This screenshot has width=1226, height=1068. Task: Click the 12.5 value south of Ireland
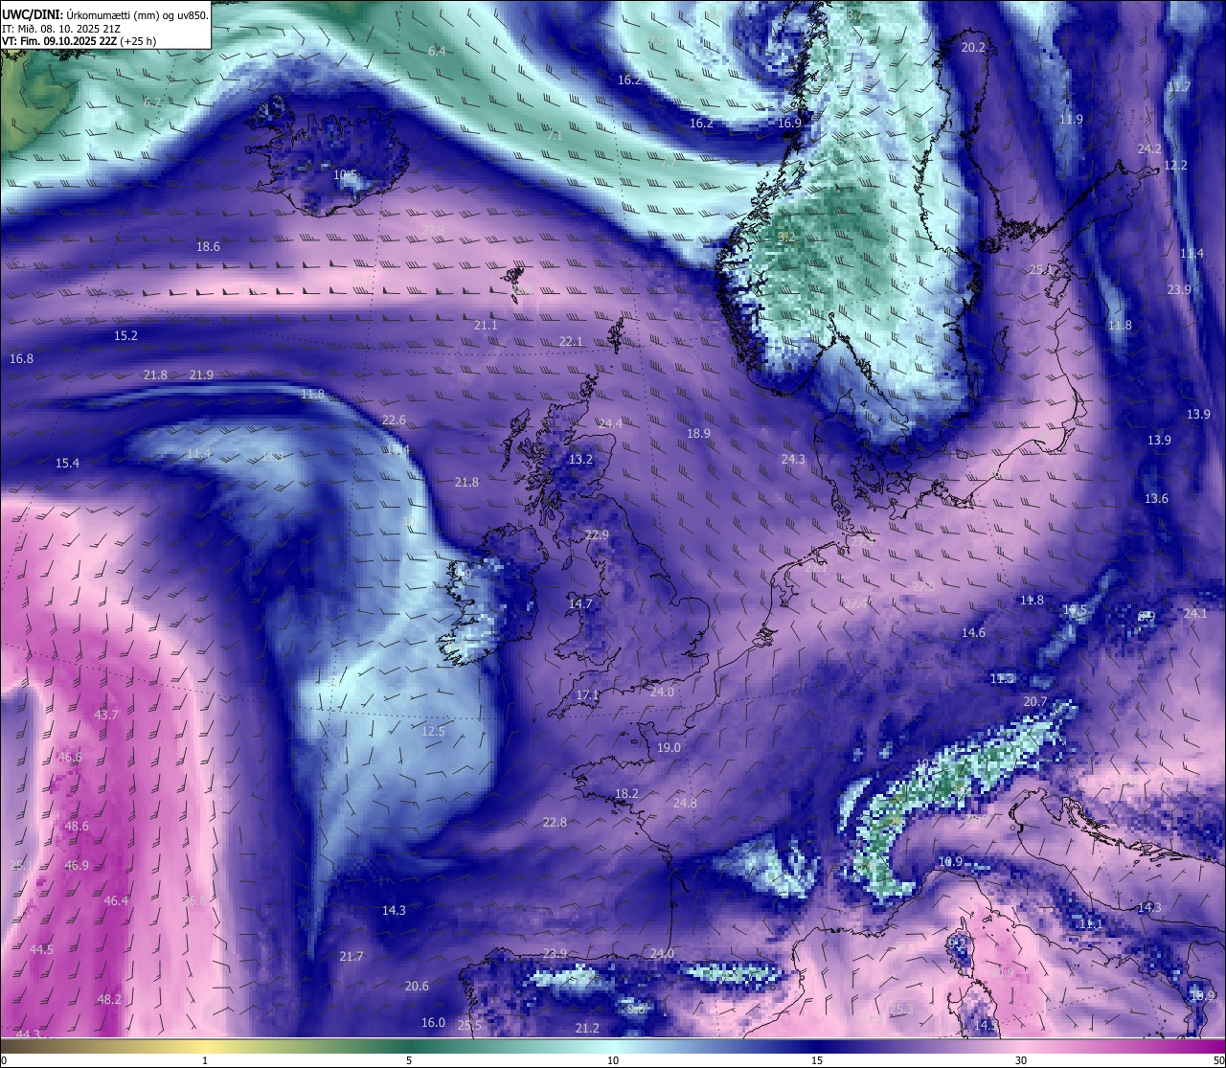coord(433,731)
